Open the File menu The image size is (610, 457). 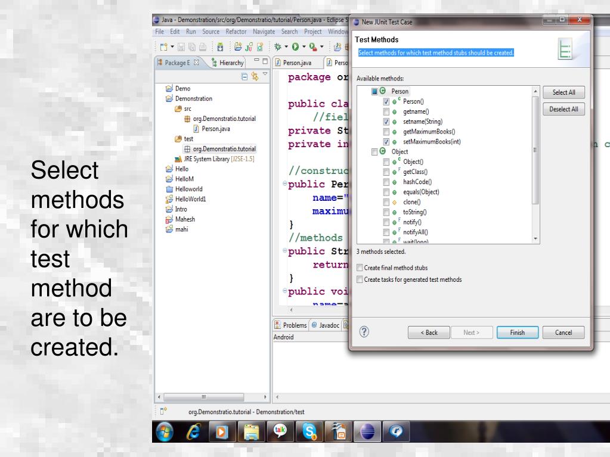click(x=159, y=32)
